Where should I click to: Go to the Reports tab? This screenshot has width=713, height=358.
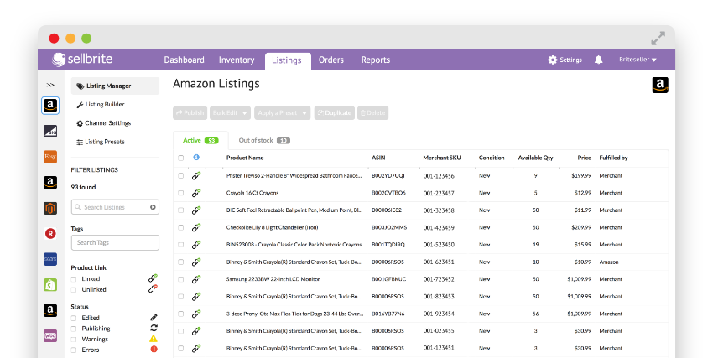[376, 60]
